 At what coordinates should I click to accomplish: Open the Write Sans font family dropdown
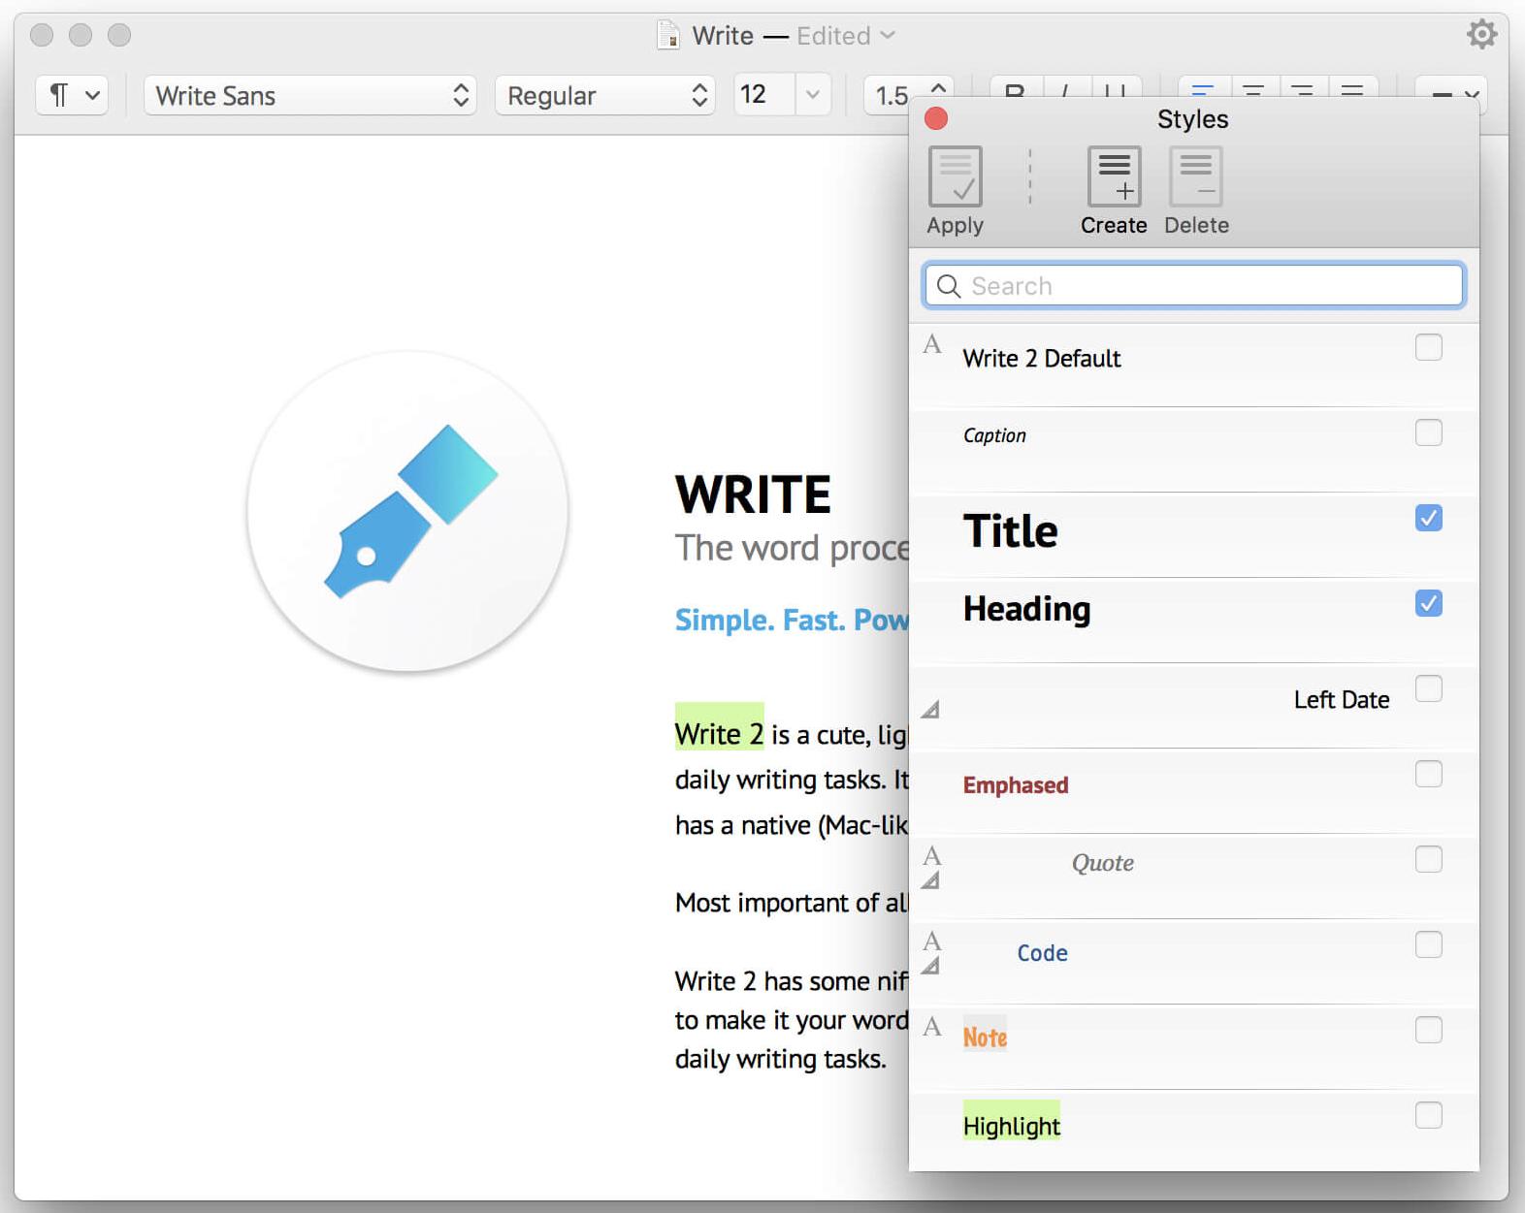[x=310, y=95]
